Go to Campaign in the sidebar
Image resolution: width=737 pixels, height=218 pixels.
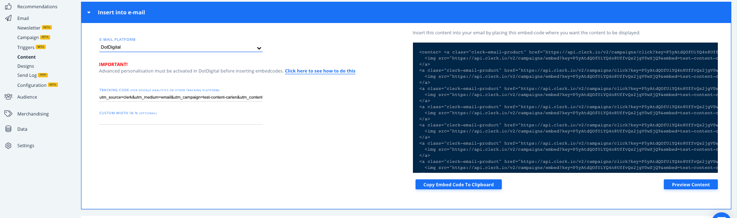(x=28, y=38)
